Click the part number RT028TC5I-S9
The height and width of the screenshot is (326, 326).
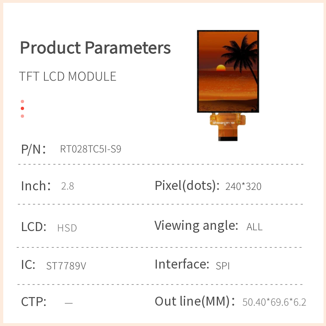pyautogui.click(x=90, y=149)
